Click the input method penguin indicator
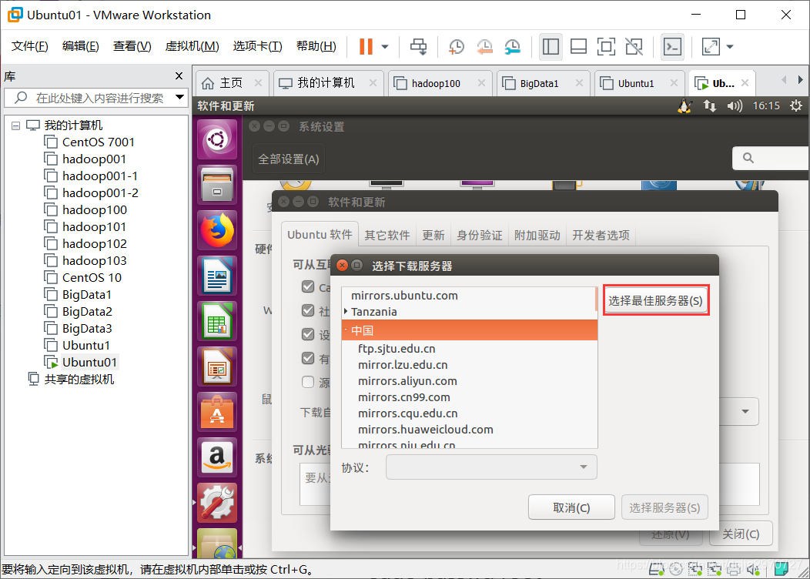The image size is (810, 579). coord(685,106)
